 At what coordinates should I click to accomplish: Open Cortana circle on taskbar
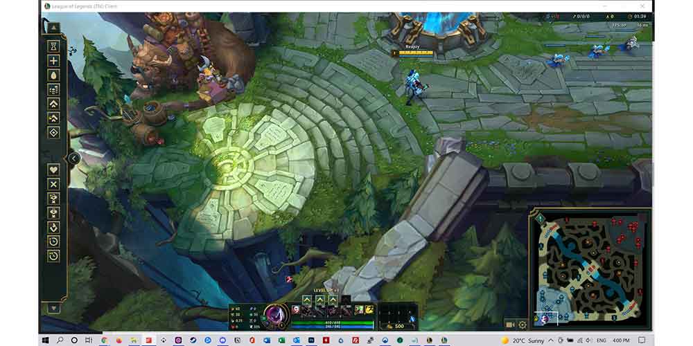(x=74, y=340)
